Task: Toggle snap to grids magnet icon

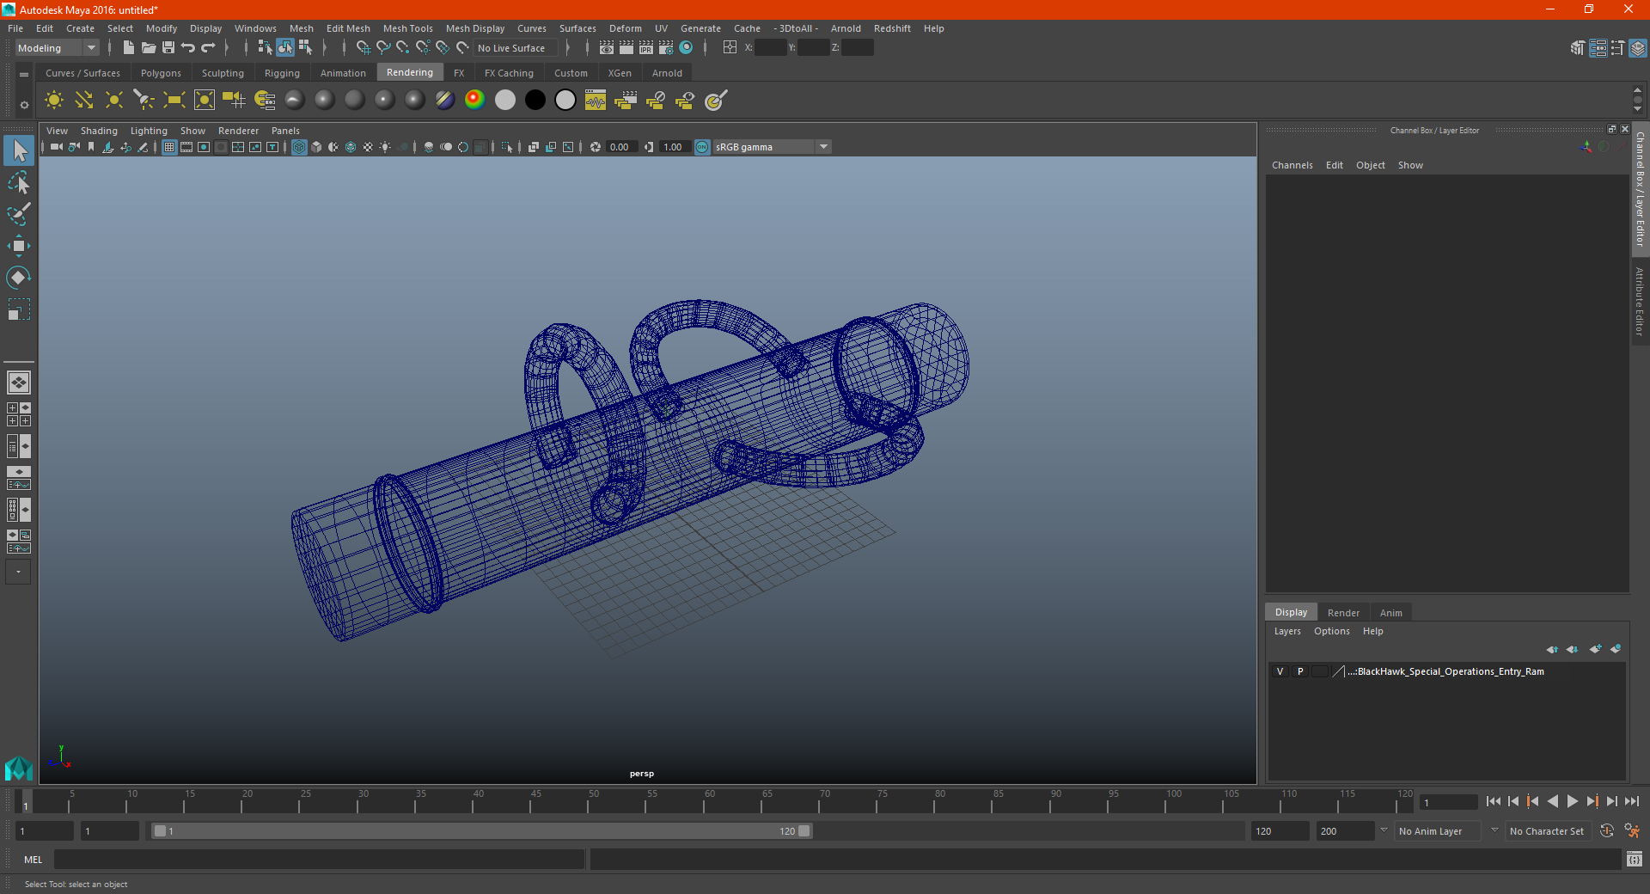Action: click(x=364, y=48)
